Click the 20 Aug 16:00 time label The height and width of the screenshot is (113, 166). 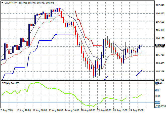120,110
